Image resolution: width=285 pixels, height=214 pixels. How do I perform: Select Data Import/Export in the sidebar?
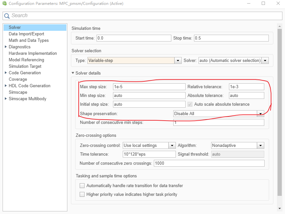coord(26,34)
